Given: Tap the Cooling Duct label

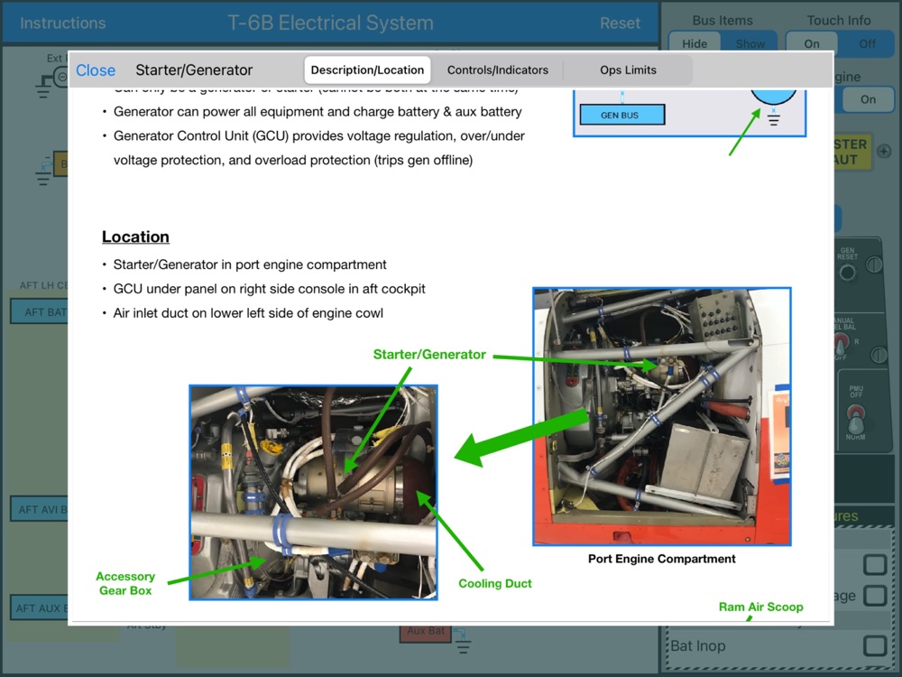Looking at the screenshot, I should 494,583.
